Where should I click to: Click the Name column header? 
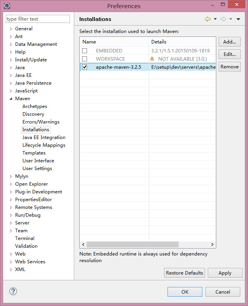pos(115,42)
